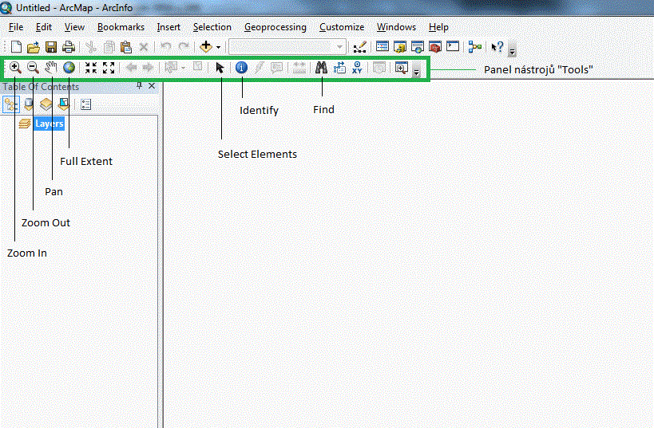Click the Delete X icon
The image size is (654, 428).
(144, 47)
